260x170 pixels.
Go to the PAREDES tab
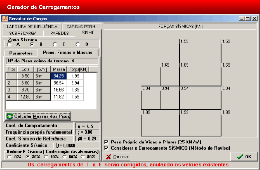(x=59, y=33)
